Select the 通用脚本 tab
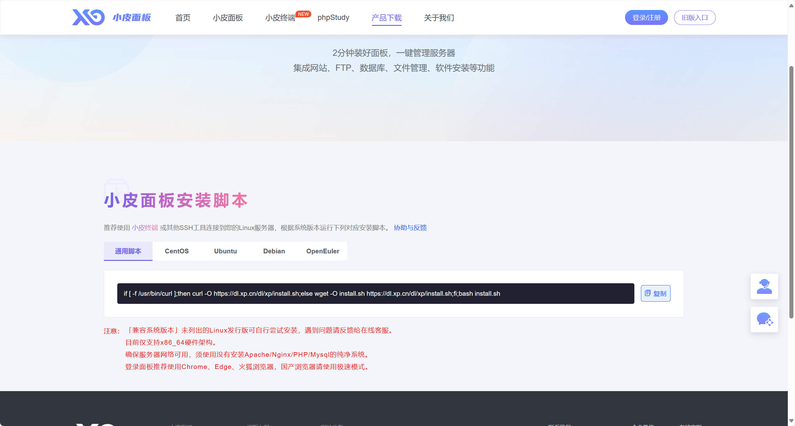The image size is (795, 426). 128,251
